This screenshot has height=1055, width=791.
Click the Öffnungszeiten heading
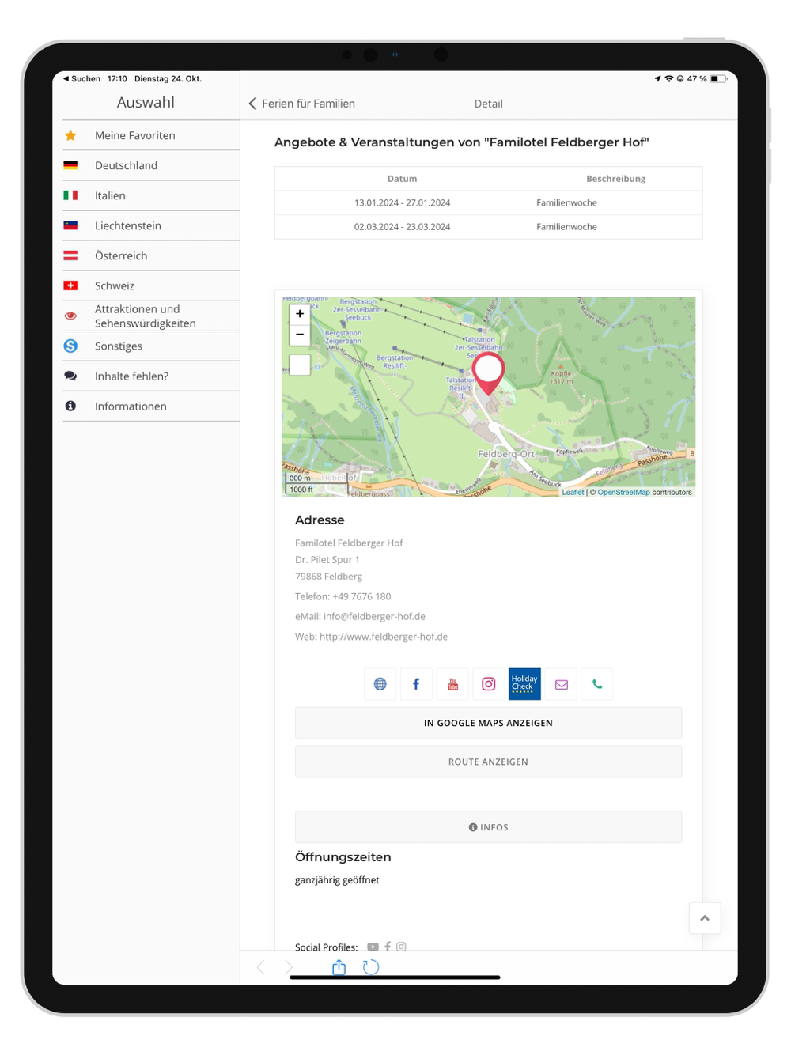click(x=343, y=857)
